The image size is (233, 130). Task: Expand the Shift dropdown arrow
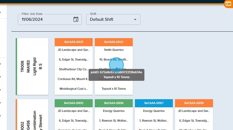(135, 19)
